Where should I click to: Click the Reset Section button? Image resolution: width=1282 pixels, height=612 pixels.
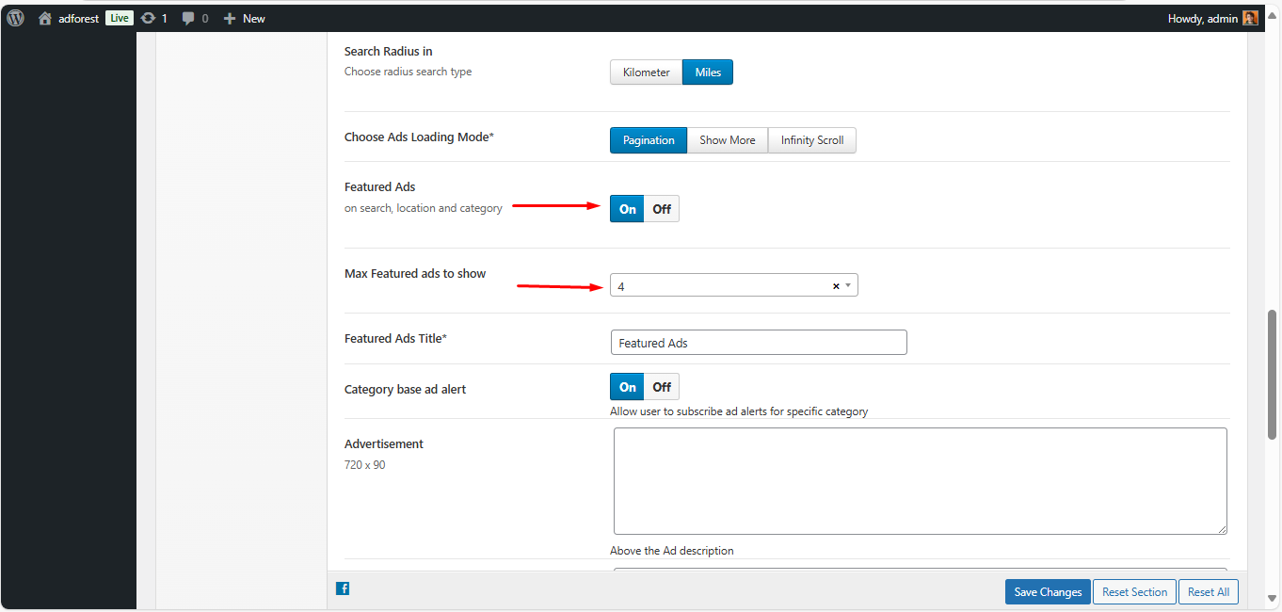[1134, 592]
